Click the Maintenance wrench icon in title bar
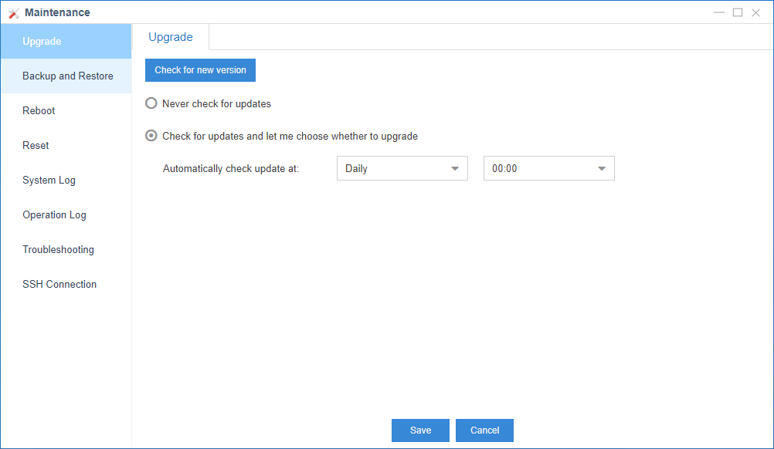Screen dimensions: 774x449 point(13,13)
